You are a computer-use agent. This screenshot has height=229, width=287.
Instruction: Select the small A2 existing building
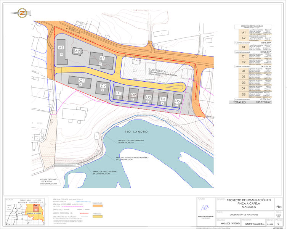[77, 52]
